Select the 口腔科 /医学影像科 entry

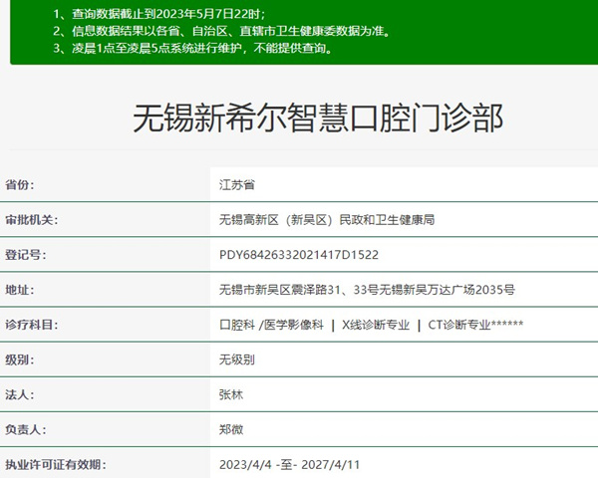point(271,326)
